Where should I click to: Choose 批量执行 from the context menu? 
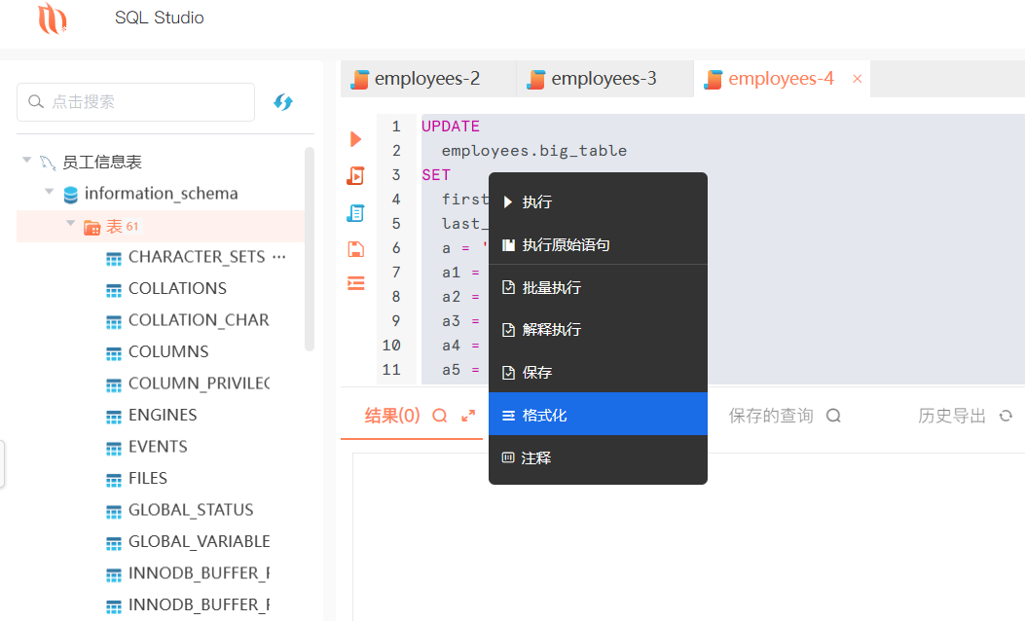598,287
